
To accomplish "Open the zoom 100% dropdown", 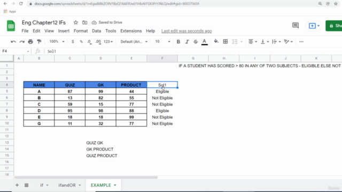I will point(57,42).
